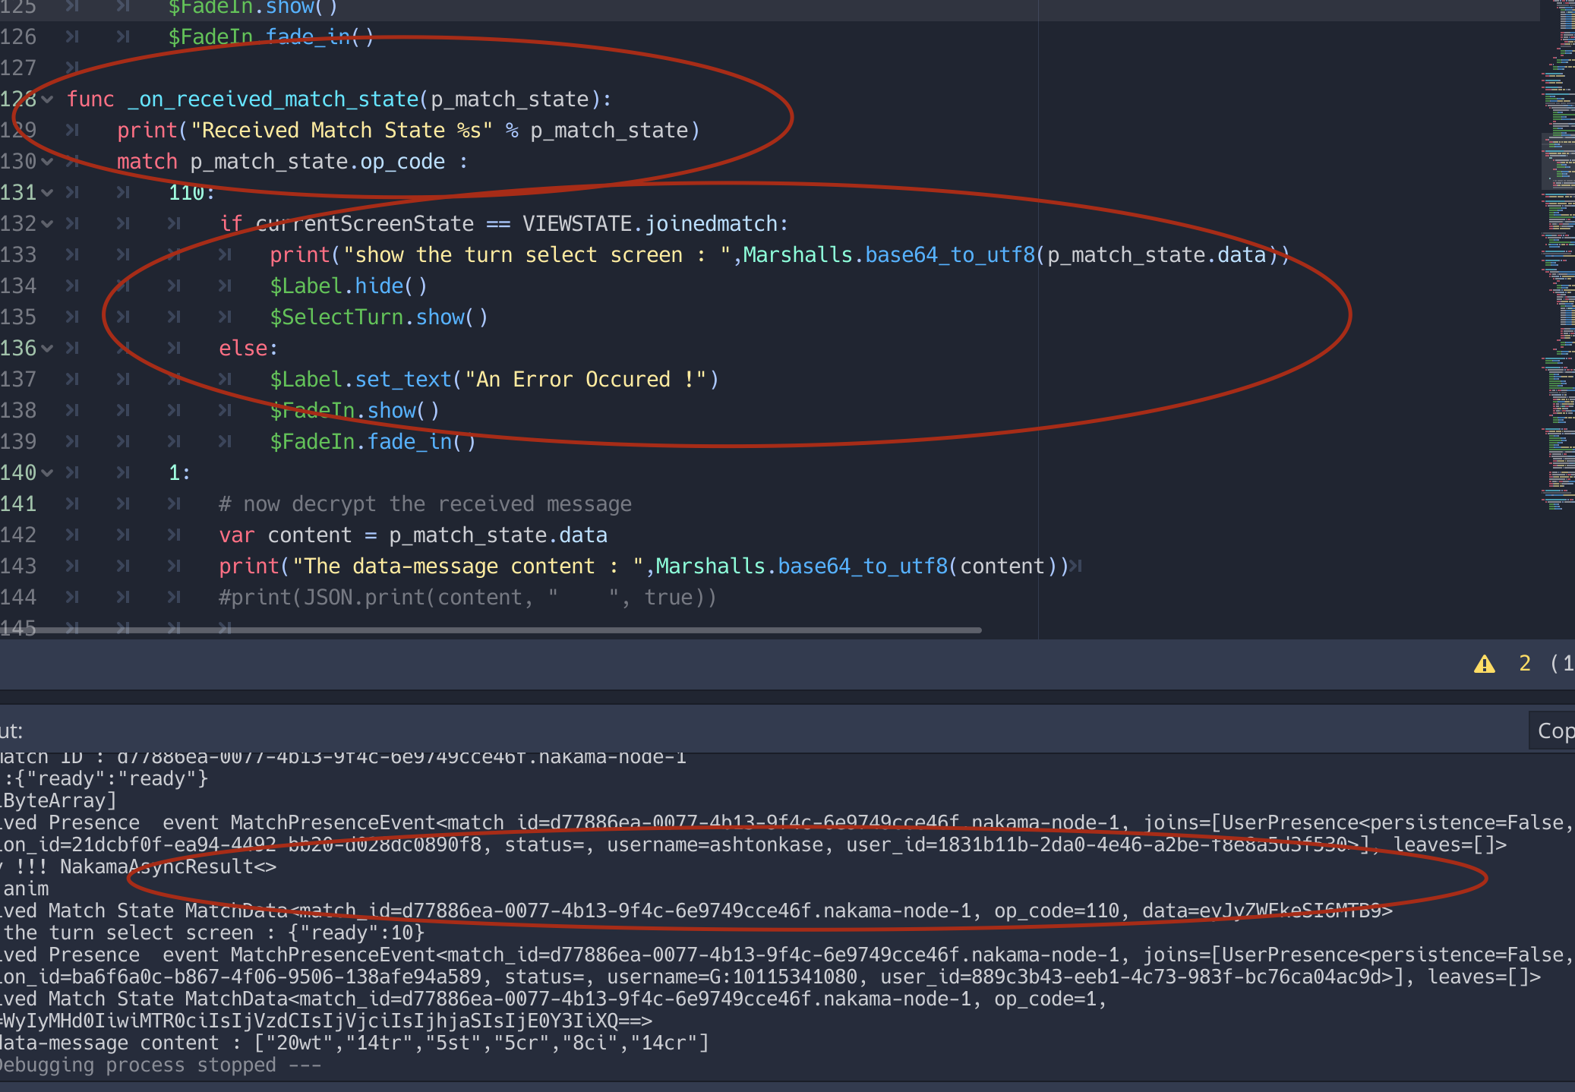This screenshot has width=1575, height=1092.
Task: Click the $FadeIn.fade_in() call on line 139
Action: 372,441
